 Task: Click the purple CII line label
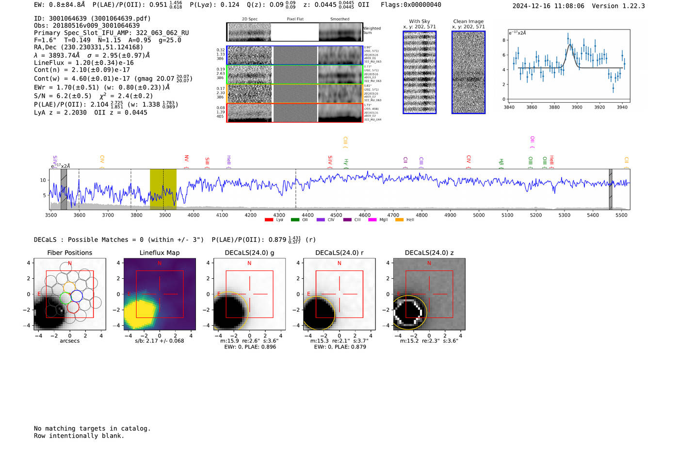pyautogui.click(x=405, y=162)
